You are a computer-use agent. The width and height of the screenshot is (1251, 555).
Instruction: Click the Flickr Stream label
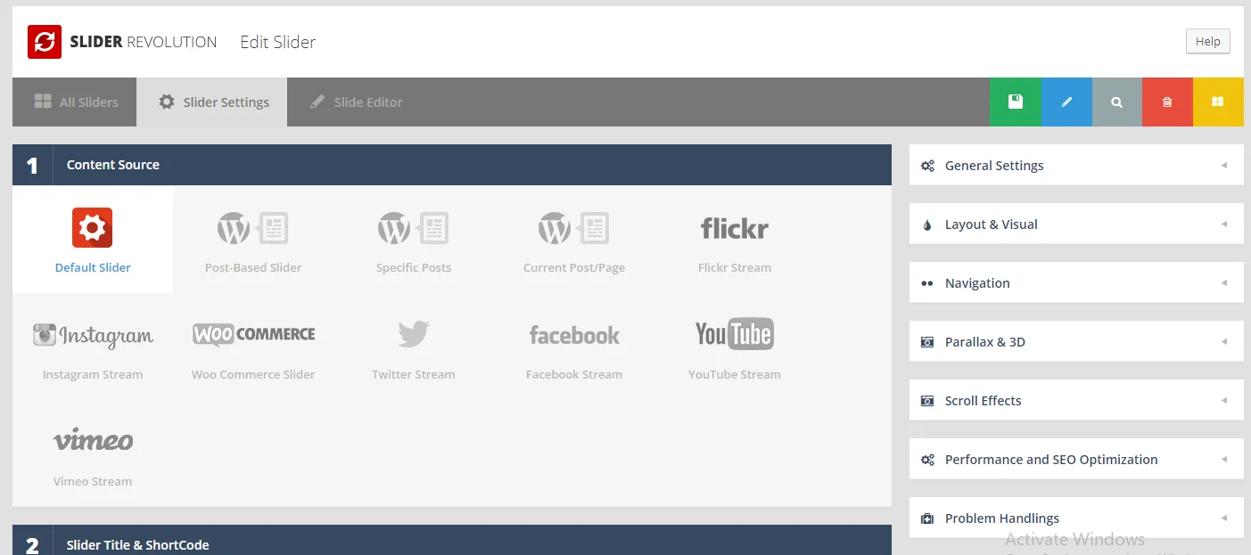coord(735,267)
